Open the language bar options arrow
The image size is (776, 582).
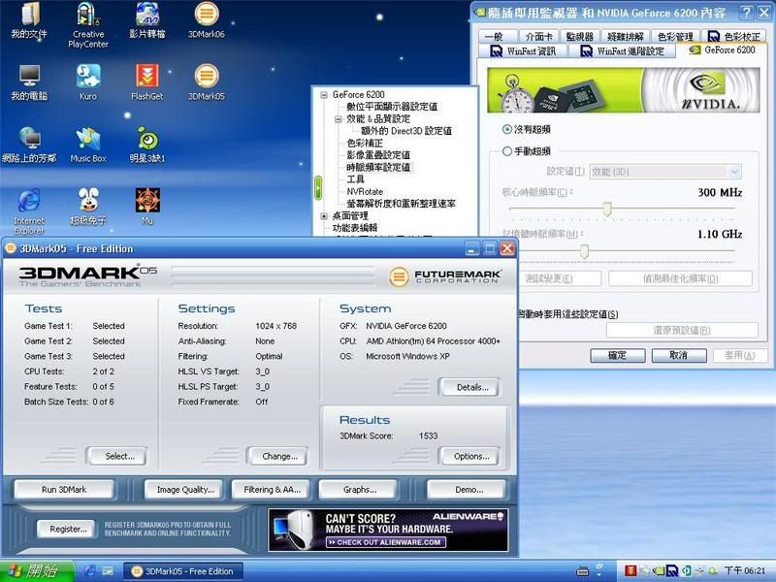tap(599, 573)
